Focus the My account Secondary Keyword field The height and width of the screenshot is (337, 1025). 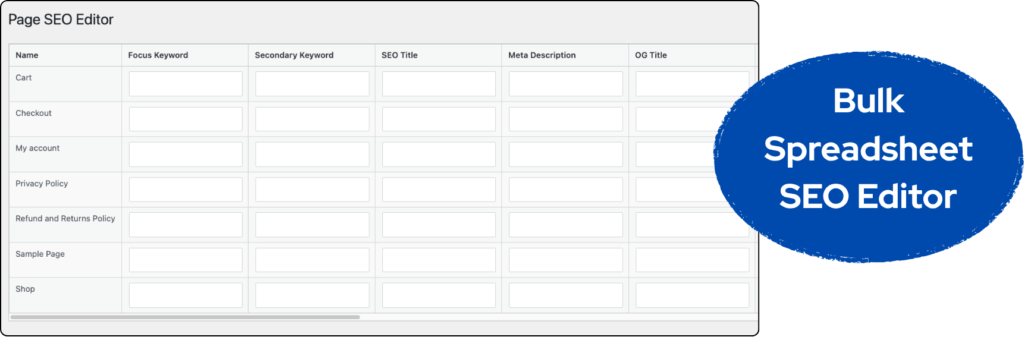point(312,155)
